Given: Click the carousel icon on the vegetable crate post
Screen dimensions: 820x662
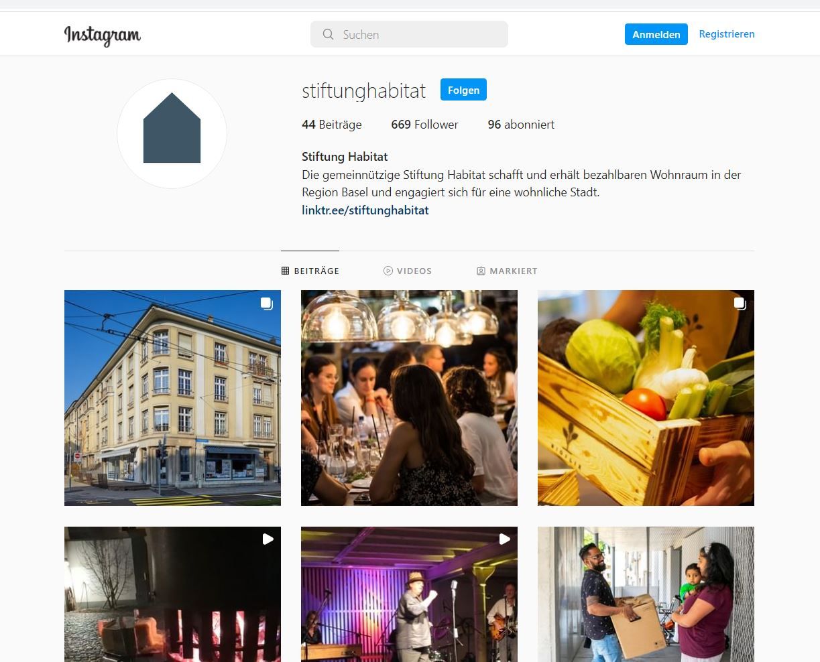Looking at the screenshot, I should 740,304.
